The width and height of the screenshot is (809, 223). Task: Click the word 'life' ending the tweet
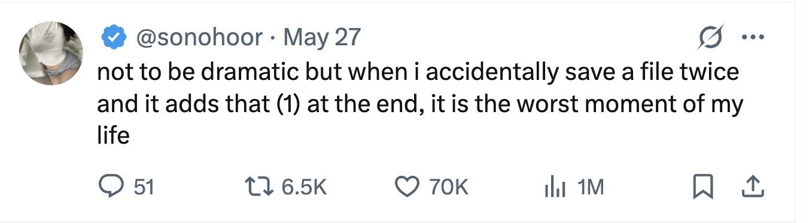[113, 136]
